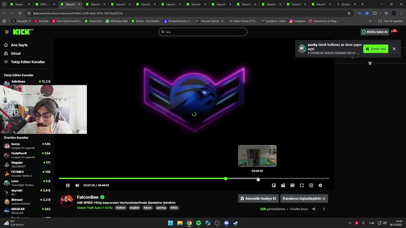This screenshot has width=406, height=228.
Task: Open the Instagram bookmark
Action: pos(297,21)
